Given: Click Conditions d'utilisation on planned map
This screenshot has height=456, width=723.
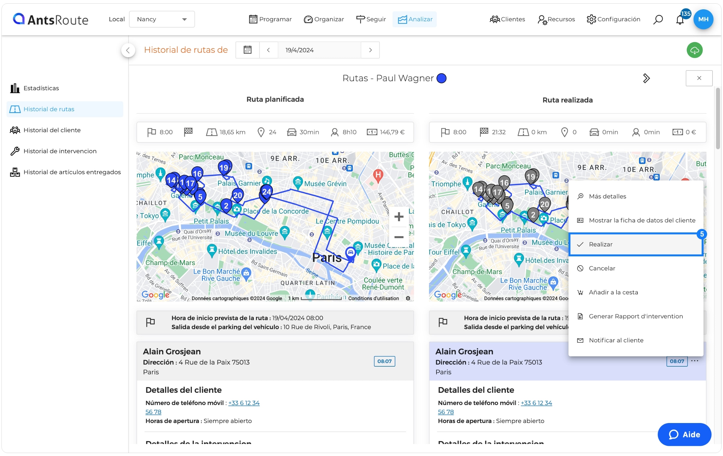Looking at the screenshot, I should click(373, 299).
